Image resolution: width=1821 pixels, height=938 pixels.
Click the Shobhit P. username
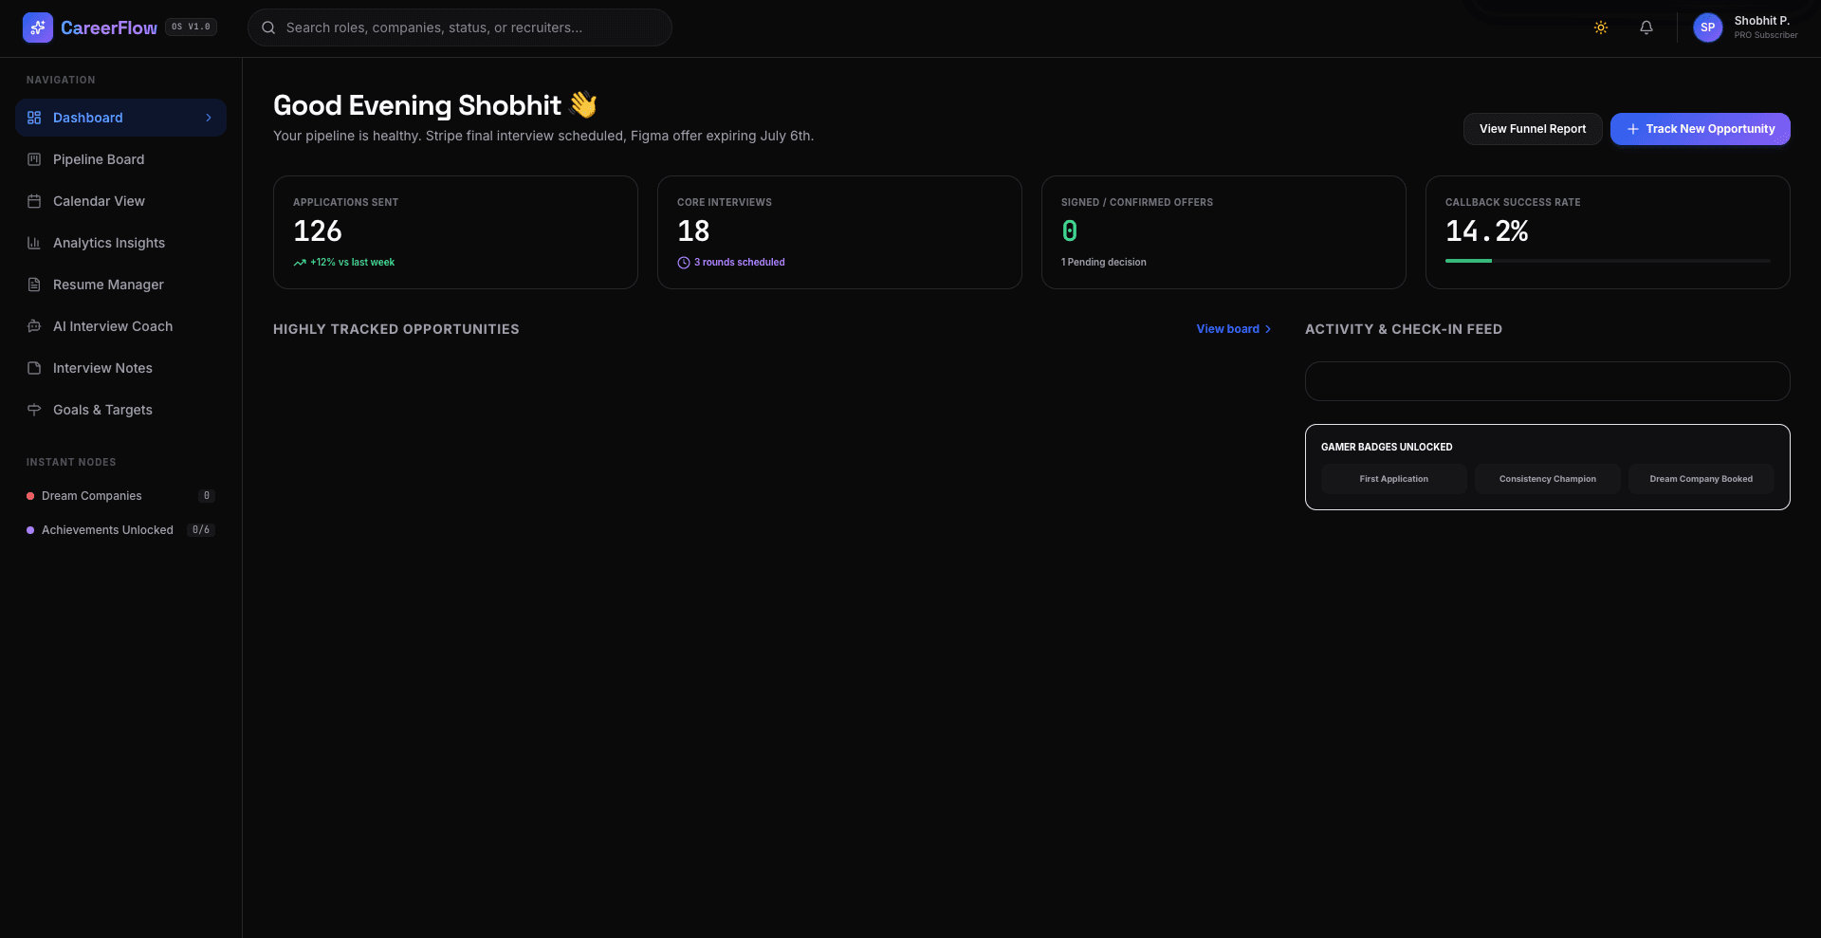pyautogui.click(x=1761, y=21)
